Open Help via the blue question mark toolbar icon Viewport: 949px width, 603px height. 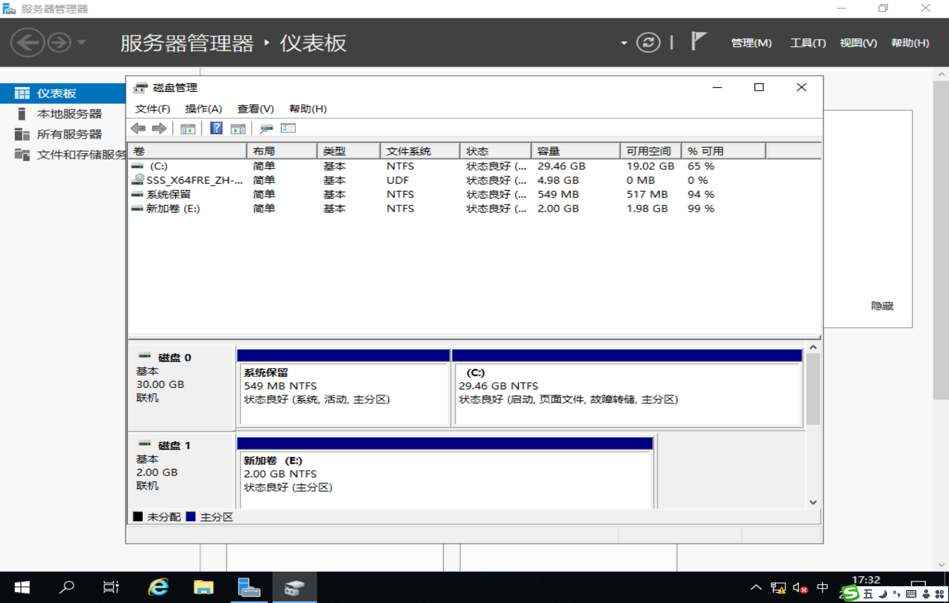click(x=217, y=128)
